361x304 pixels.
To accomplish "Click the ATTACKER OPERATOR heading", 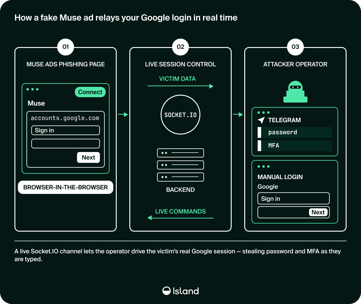I will coord(295,64).
